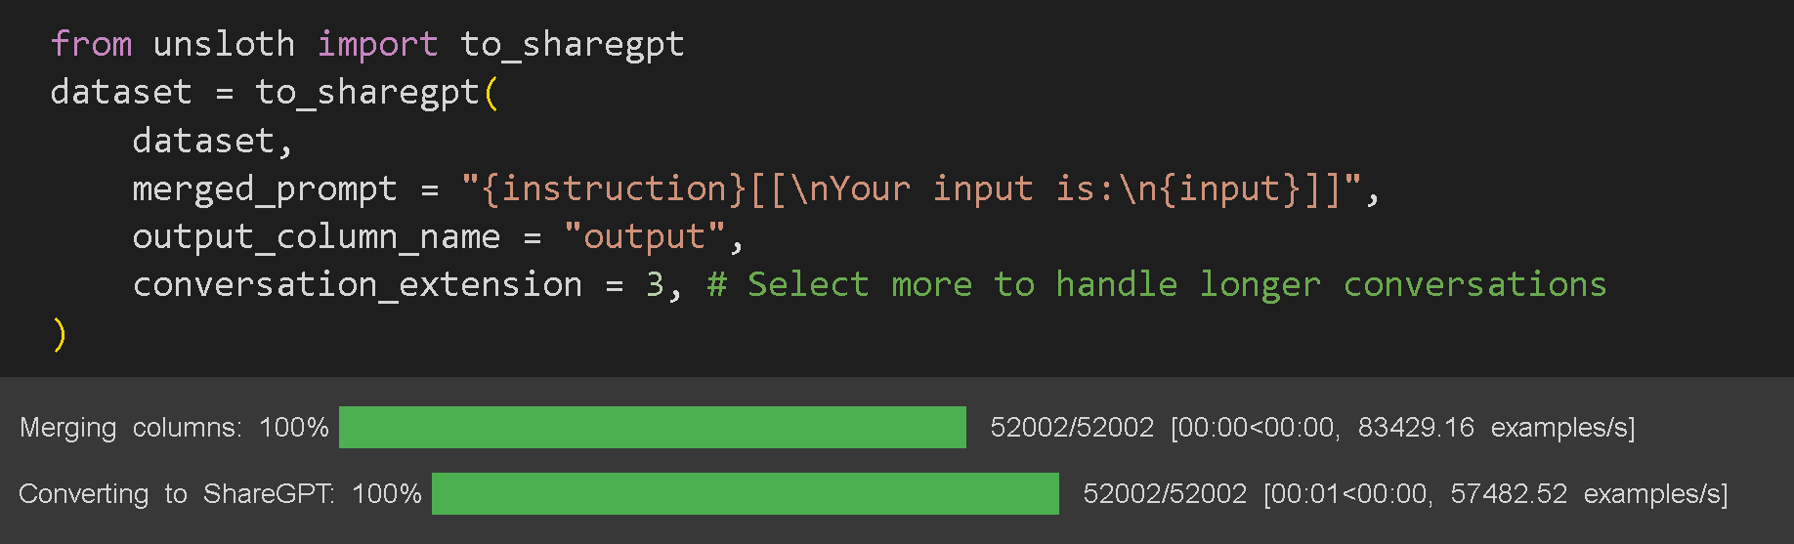Viewport: 1794px width, 544px height.
Task: Click the 'conversation_extension' parameter name
Action: pos(357,284)
